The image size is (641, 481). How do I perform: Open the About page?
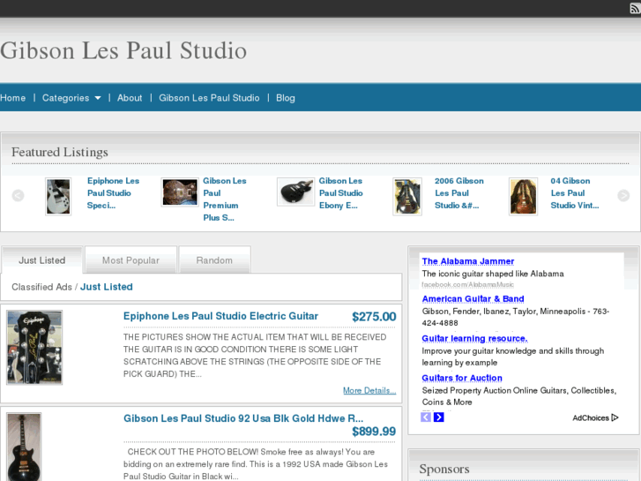coord(130,98)
